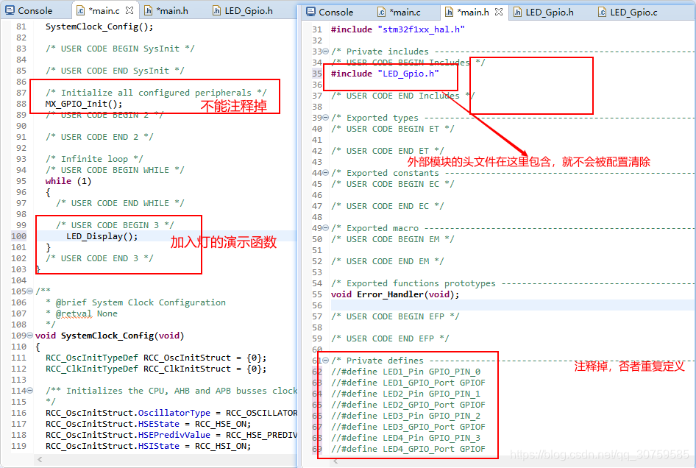
Task: Collapse Exported constants fold at line 44
Action: 325,173
